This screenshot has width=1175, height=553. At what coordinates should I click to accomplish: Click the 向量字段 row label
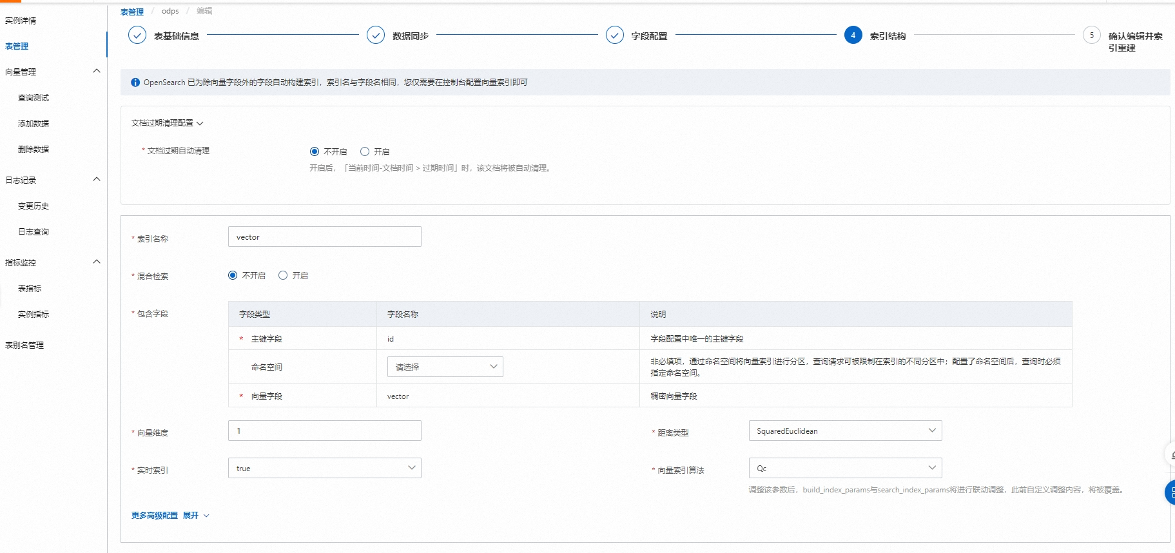coord(267,396)
